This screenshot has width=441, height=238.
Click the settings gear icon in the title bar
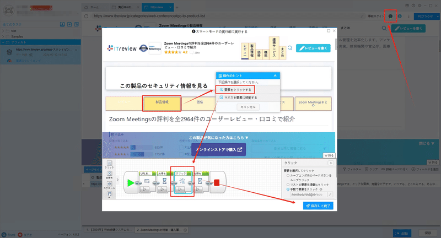point(420,6)
